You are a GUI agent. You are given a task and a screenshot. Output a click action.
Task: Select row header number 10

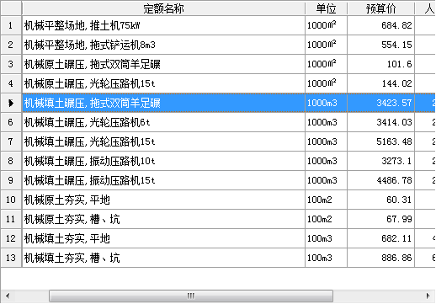click(x=11, y=200)
